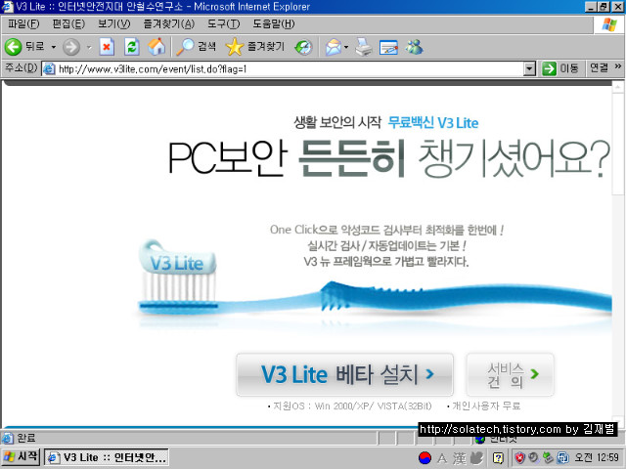This screenshot has width=626, height=469.
Task: Open the Search (검색) magnifier toolbar button
Action: pos(196,47)
